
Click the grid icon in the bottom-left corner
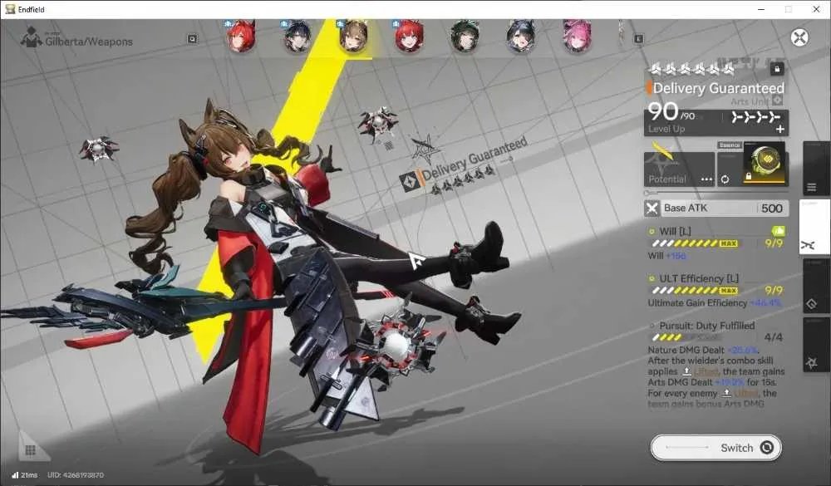pos(30,450)
